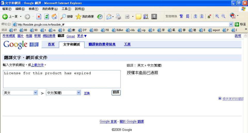This screenshot has width=248, height=133.
Task: Convert to Simplified Chinese 简 icon
Action: 188,16
